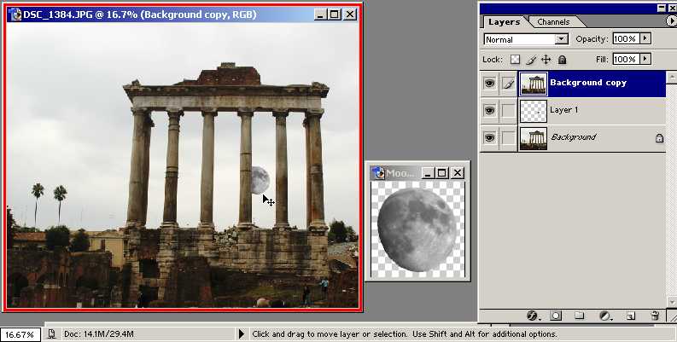This screenshot has width=677, height=342.
Task: Click the Delete layer trash icon
Action: click(655, 316)
